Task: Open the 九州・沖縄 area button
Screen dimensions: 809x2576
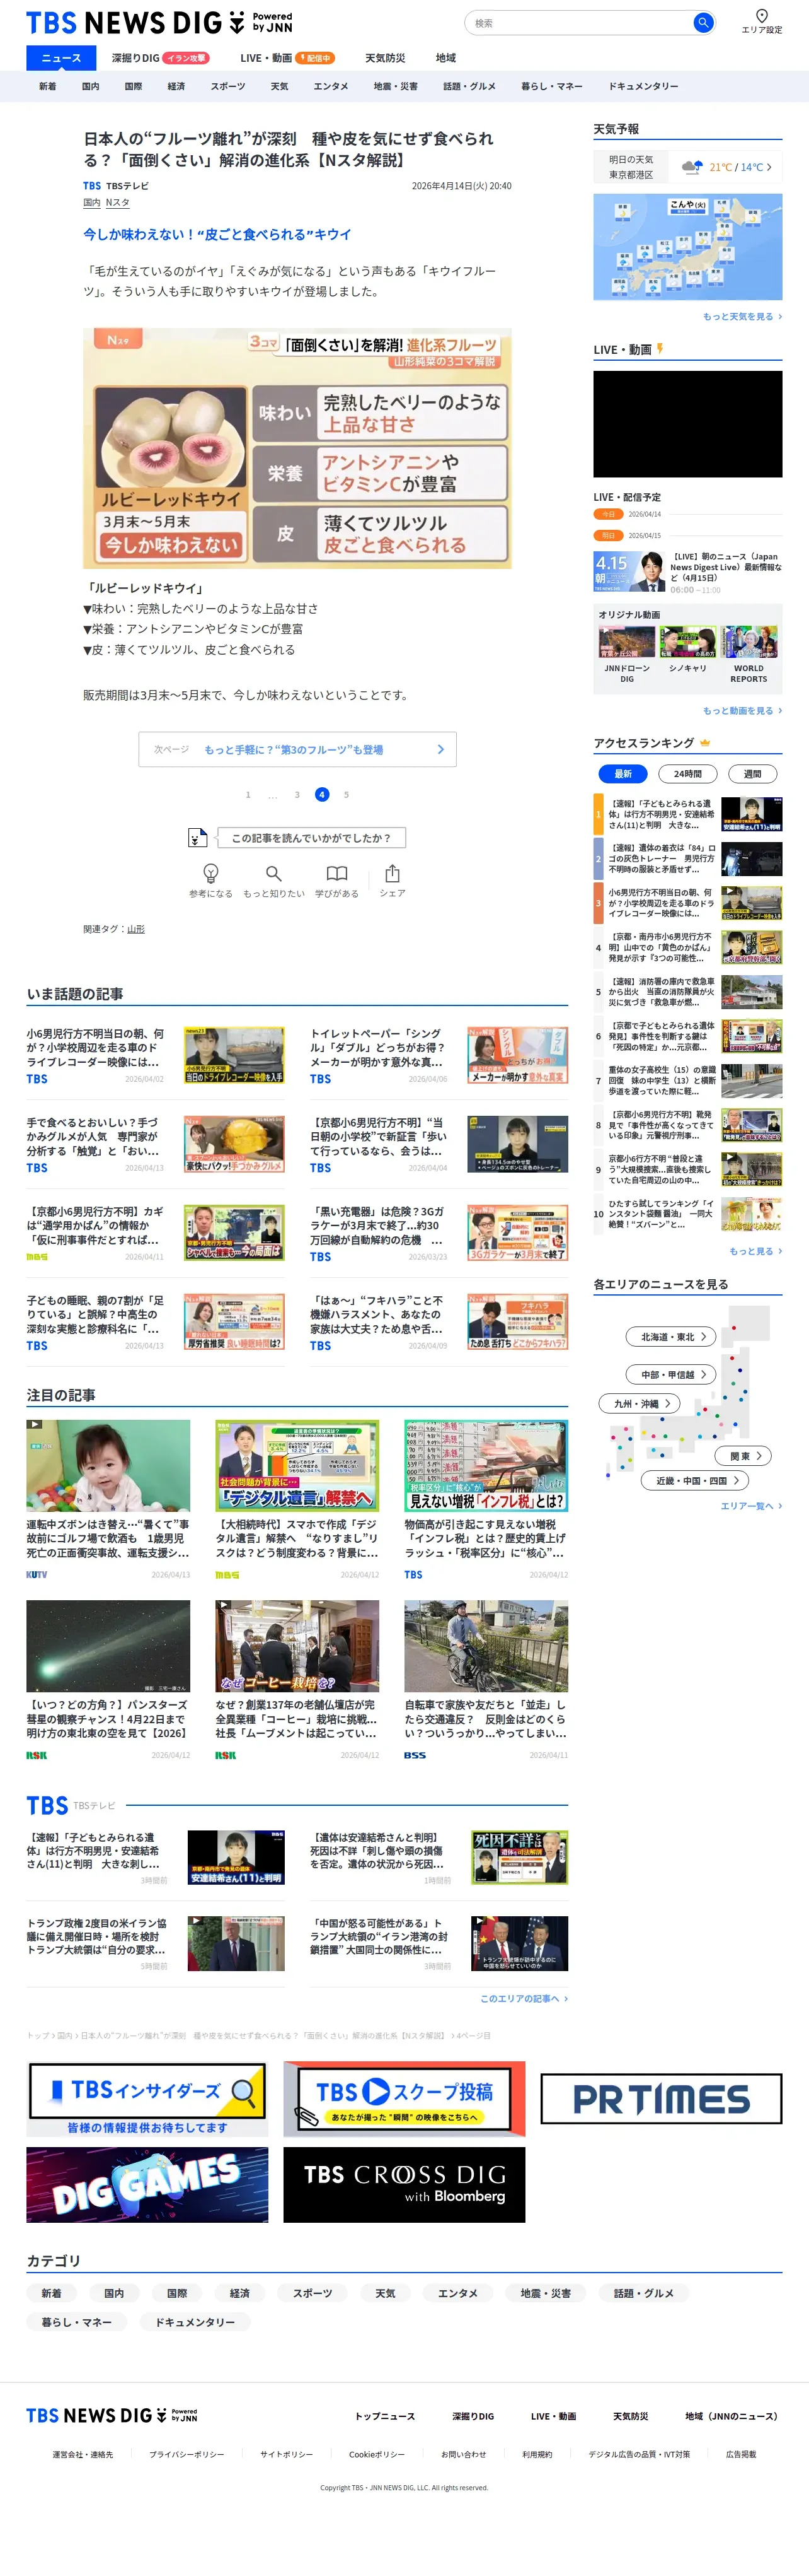Action: pos(640,1403)
